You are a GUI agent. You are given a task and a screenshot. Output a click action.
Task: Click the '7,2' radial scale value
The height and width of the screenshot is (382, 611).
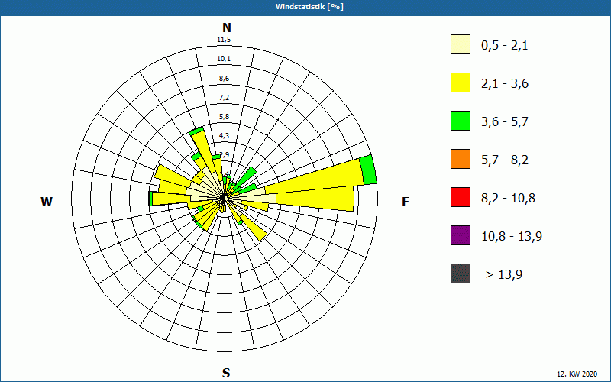point(224,98)
